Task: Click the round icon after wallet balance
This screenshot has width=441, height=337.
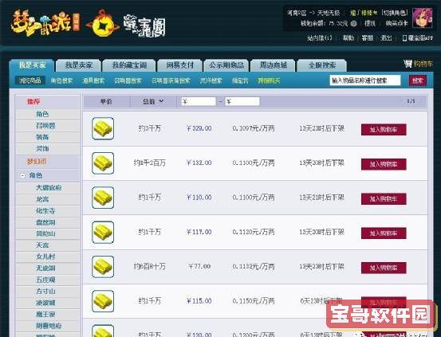Action: click(354, 24)
